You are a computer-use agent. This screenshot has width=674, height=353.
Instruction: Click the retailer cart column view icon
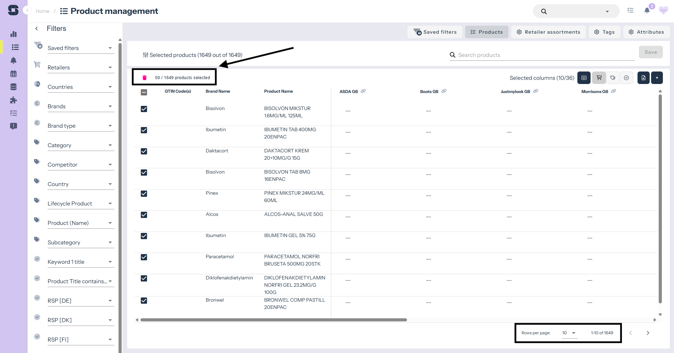tap(599, 78)
